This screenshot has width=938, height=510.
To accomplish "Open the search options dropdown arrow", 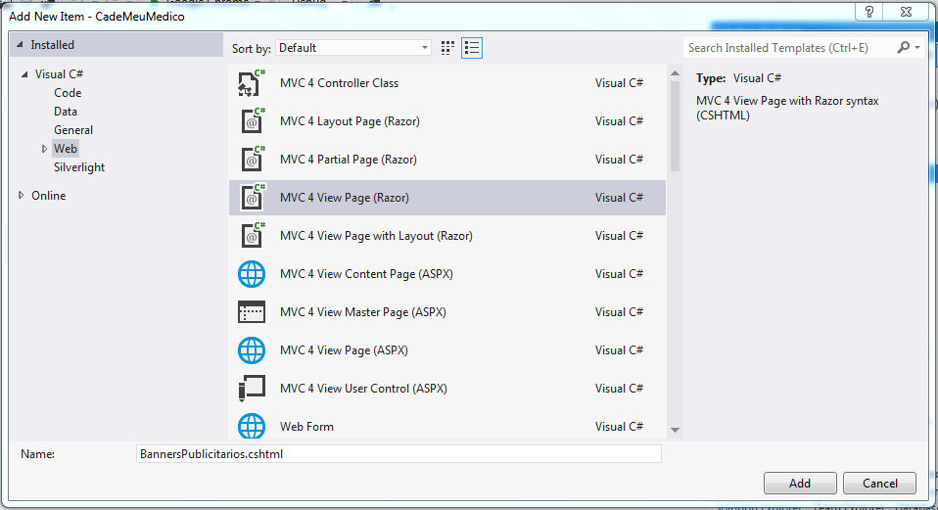I will [917, 47].
